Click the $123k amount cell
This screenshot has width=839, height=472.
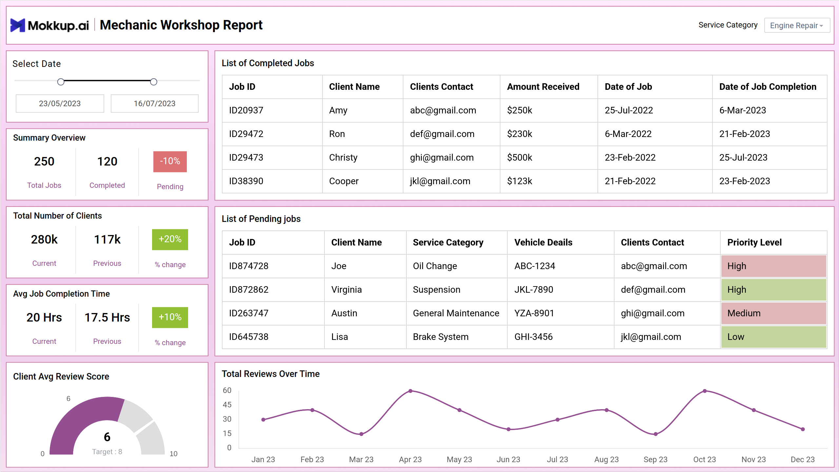(549, 181)
